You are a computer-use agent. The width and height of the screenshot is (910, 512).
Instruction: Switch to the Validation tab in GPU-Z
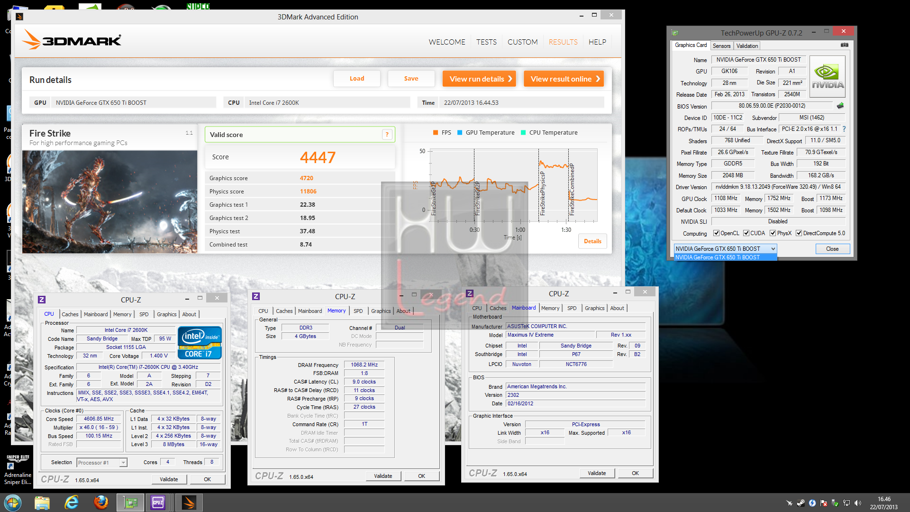tap(747, 46)
